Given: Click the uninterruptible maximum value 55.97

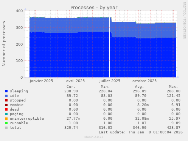Looking at the screenshot, I should (x=175, y=119).
